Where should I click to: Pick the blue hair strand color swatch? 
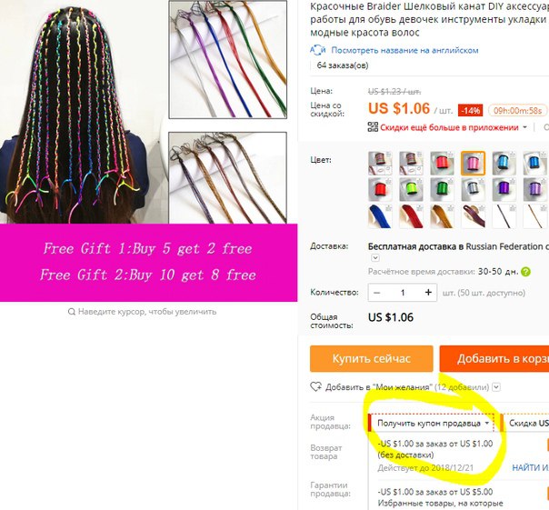(x=380, y=216)
